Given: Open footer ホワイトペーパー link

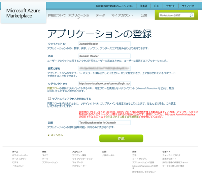Looking at the screenshot, I should tap(20, 155).
